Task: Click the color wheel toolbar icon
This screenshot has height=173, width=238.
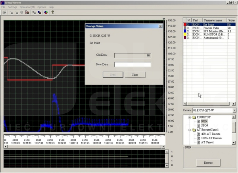Action: (x=46, y=12)
